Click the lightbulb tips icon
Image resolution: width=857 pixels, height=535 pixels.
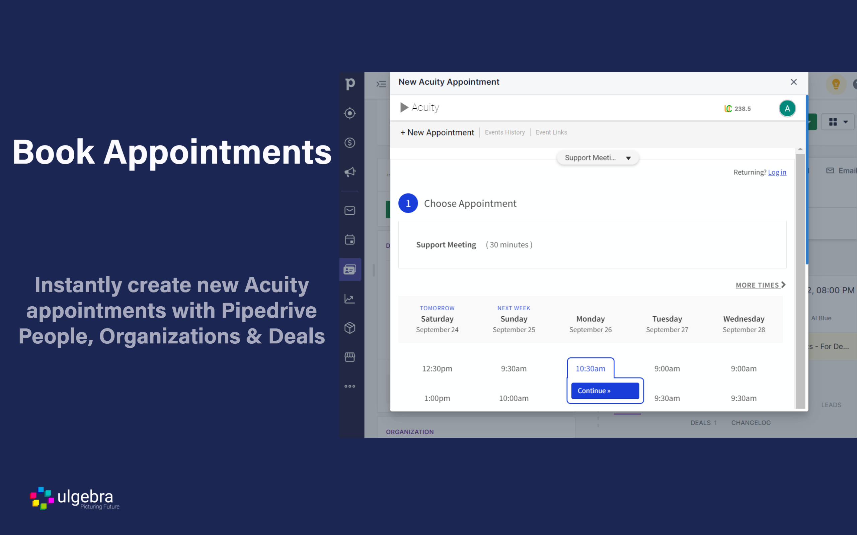tap(836, 84)
